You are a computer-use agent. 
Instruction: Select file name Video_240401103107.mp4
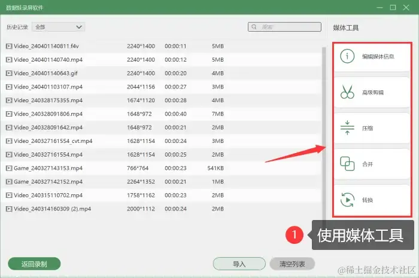48,87
